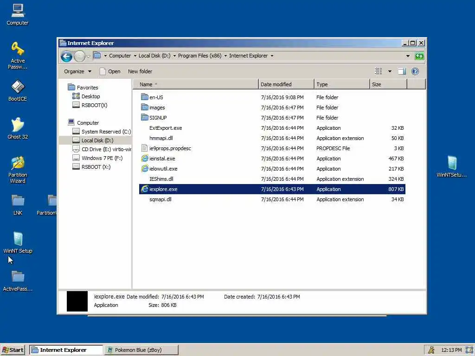
Task: Select the ActivePass folder on desktop
Action: [18, 280]
